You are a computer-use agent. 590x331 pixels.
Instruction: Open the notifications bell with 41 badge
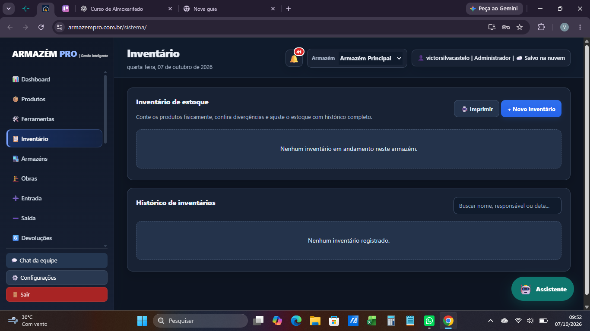pyautogui.click(x=294, y=58)
